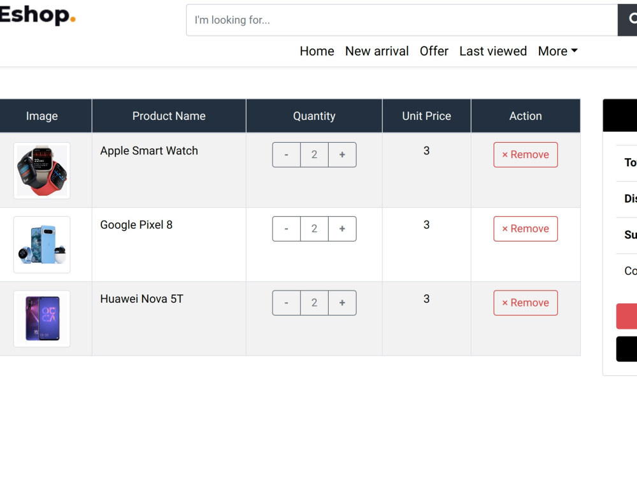The width and height of the screenshot is (637, 478).
Task: Click the Huawei Nova 5T name
Action: click(x=142, y=299)
